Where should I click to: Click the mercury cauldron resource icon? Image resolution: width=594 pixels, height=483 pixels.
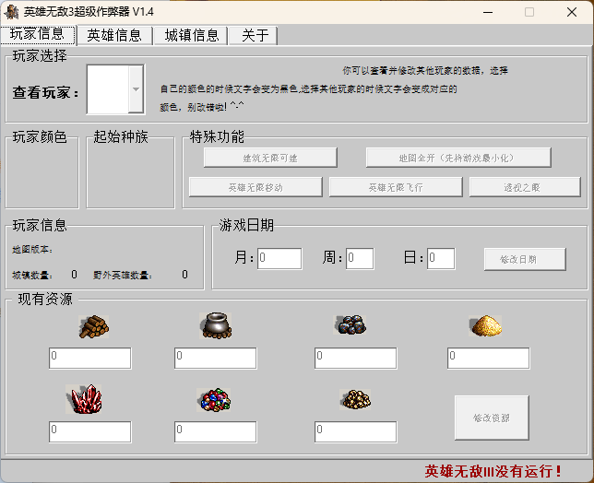[216, 325]
